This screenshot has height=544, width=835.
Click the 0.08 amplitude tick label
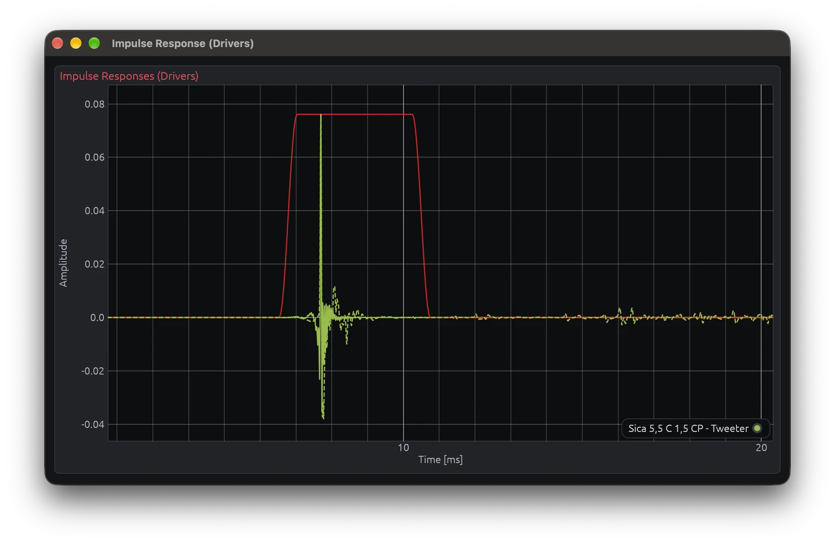pos(94,104)
